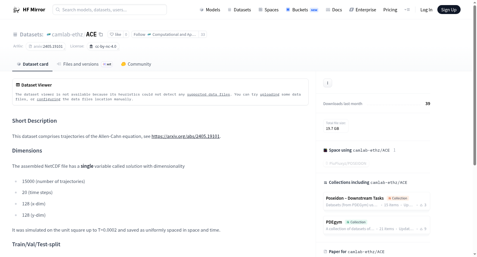The image size is (477, 257).
Task: Open the camlab-ethz organization link
Action: click(x=67, y=35)
